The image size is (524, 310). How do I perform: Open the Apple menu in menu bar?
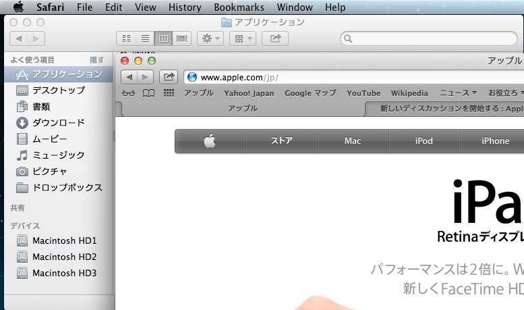[19, 7]
